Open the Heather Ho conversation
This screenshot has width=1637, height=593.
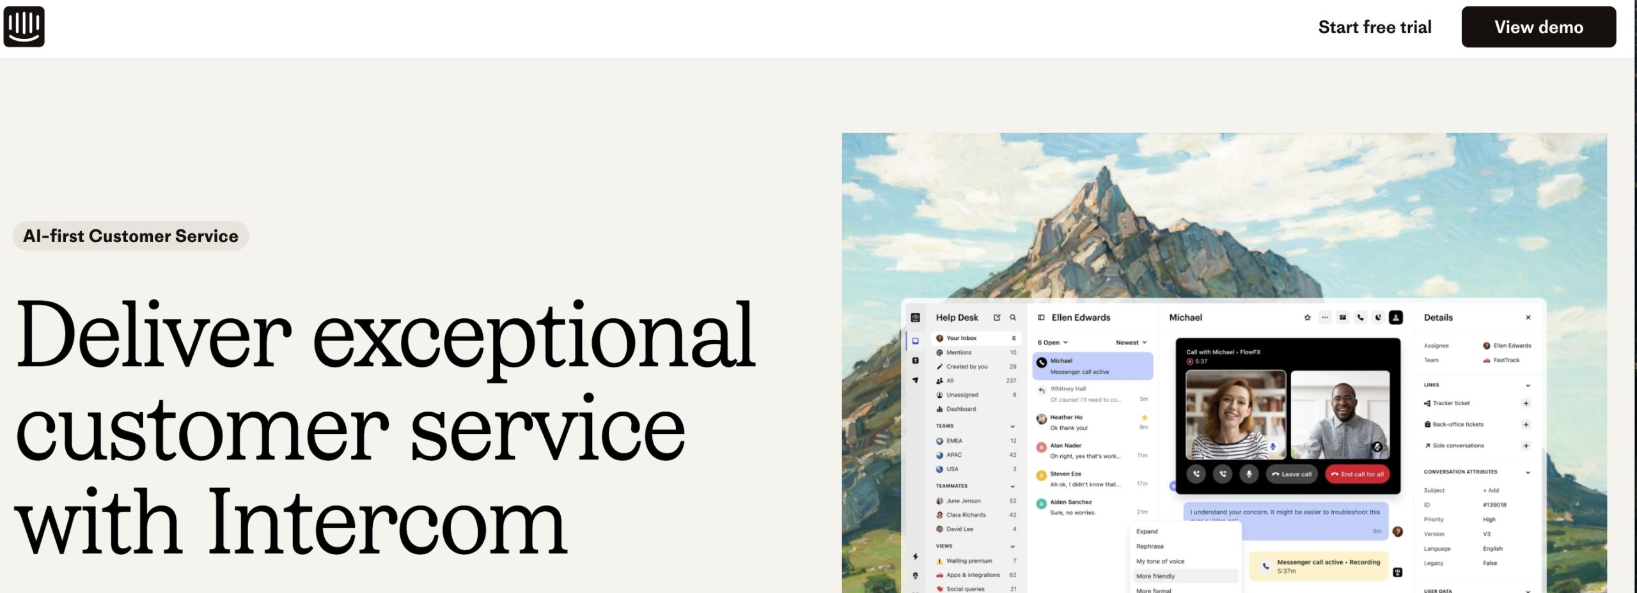pos(1093,422)
